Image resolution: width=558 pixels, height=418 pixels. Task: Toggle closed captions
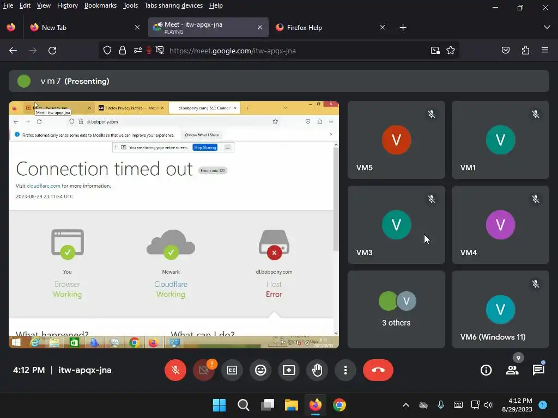click(x=232, y=370)
